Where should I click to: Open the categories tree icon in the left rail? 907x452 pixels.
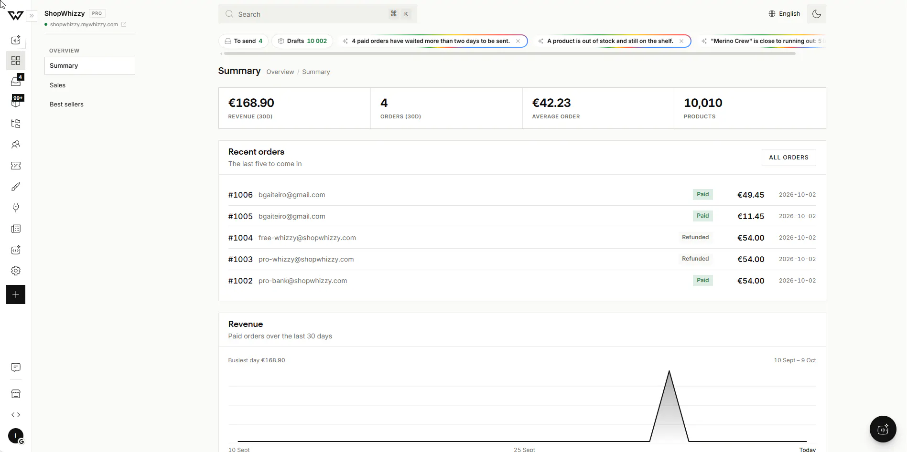[x=16, y=124]
